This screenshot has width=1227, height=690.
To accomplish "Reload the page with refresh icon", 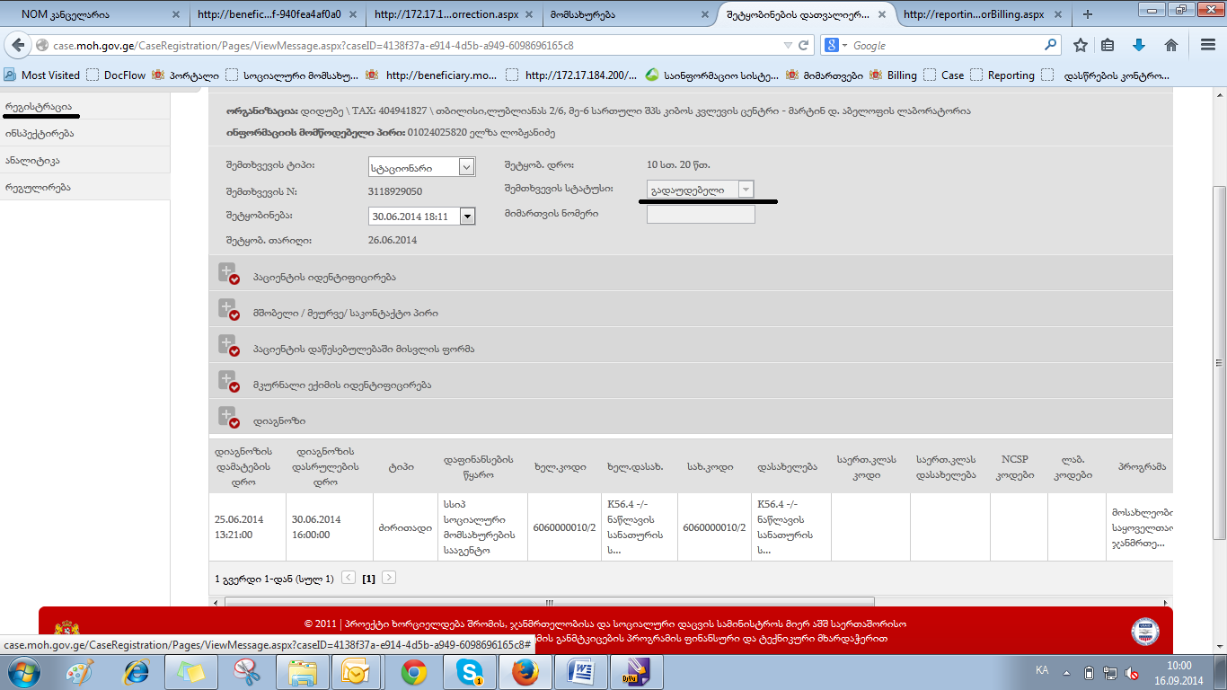I will [x=804, y=45].
